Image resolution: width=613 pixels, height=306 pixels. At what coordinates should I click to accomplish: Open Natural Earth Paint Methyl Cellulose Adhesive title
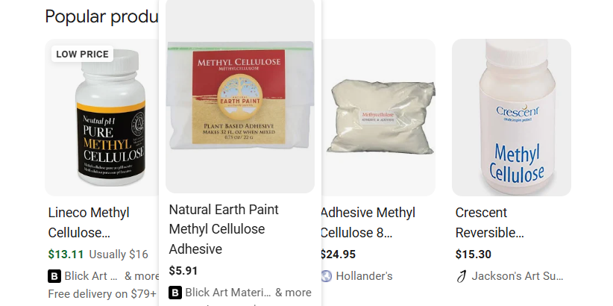coord(224,229)
